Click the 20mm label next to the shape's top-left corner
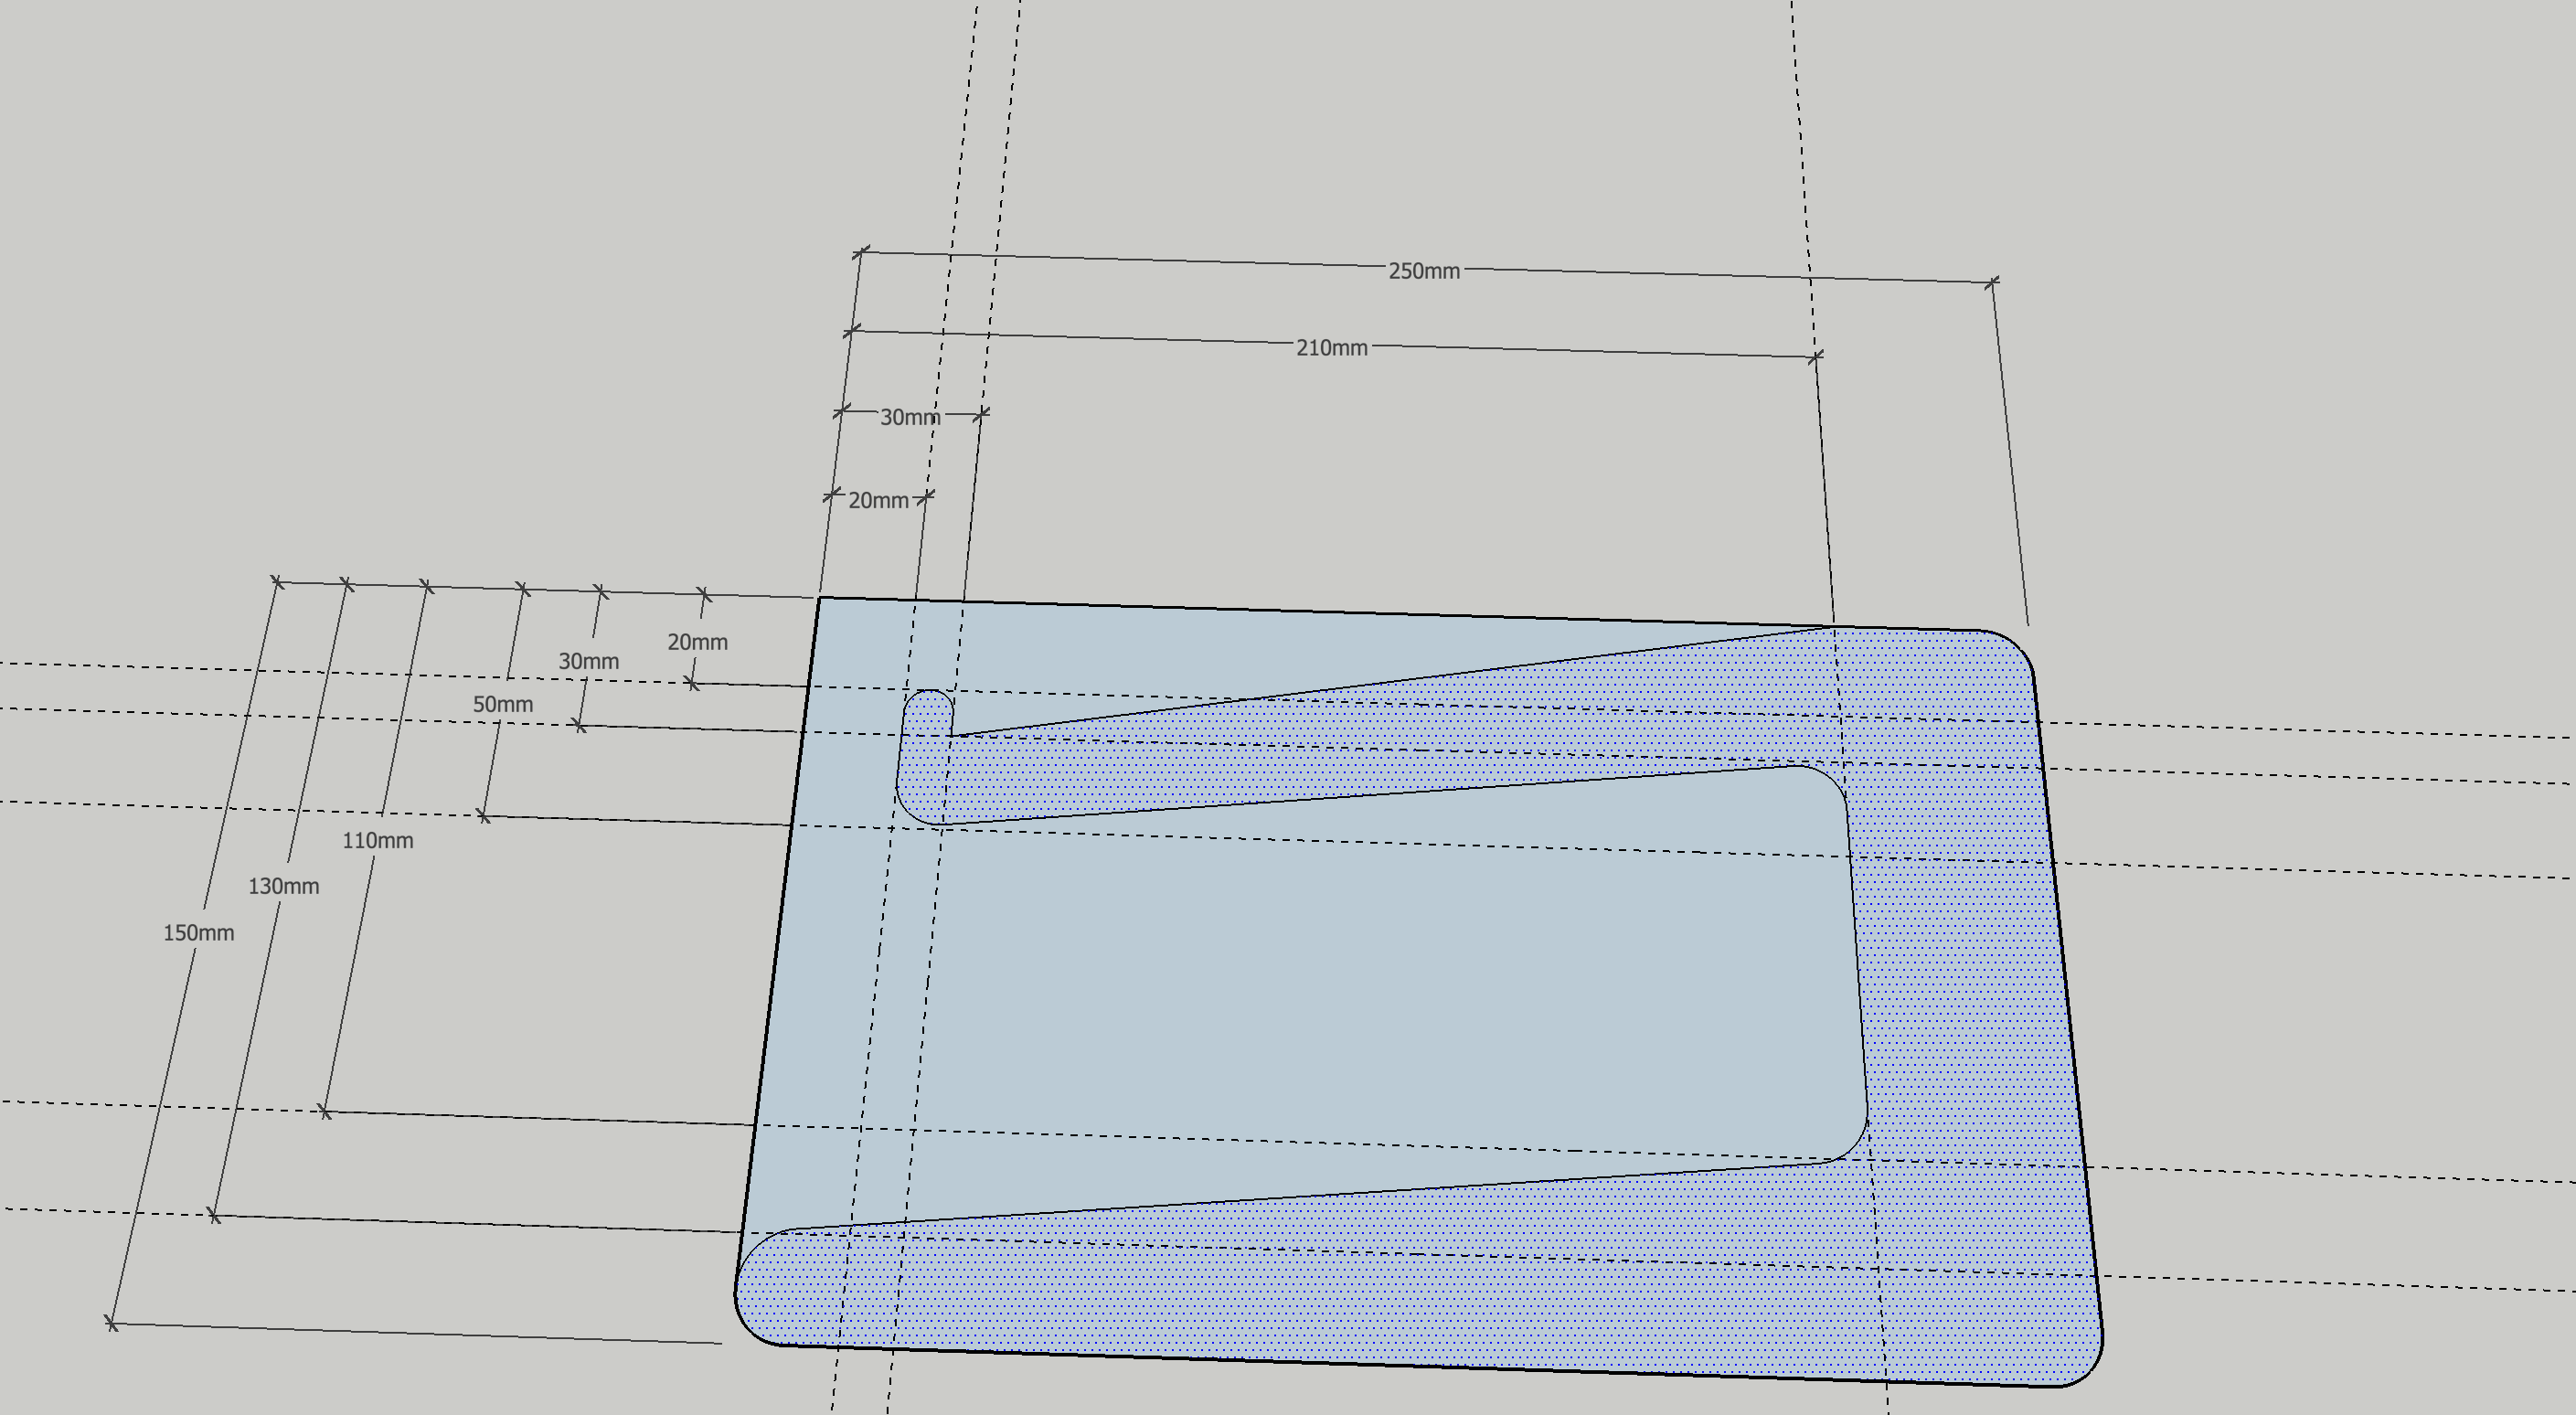2576x1415 pixels. (x=697, y=642)
